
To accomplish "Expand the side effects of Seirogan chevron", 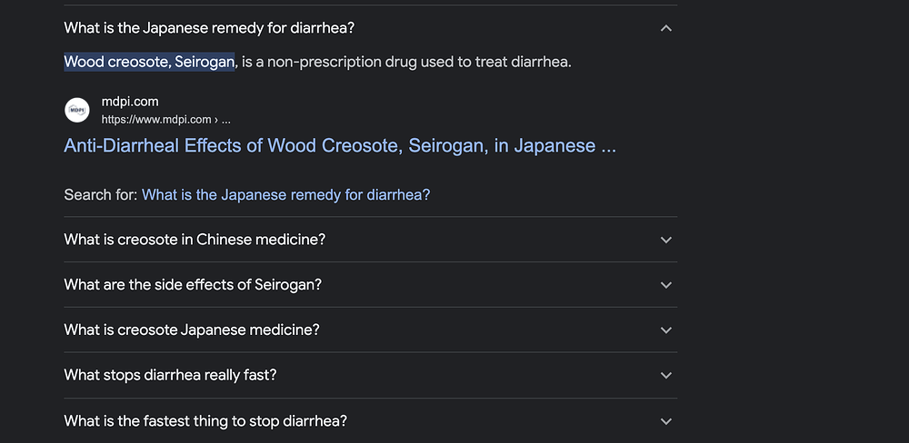I will (666, 285).
